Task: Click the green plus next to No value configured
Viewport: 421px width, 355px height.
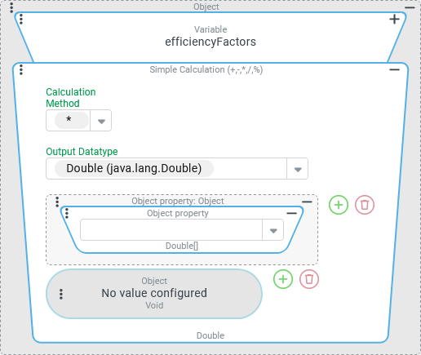Action: click(x=283, y=279)
